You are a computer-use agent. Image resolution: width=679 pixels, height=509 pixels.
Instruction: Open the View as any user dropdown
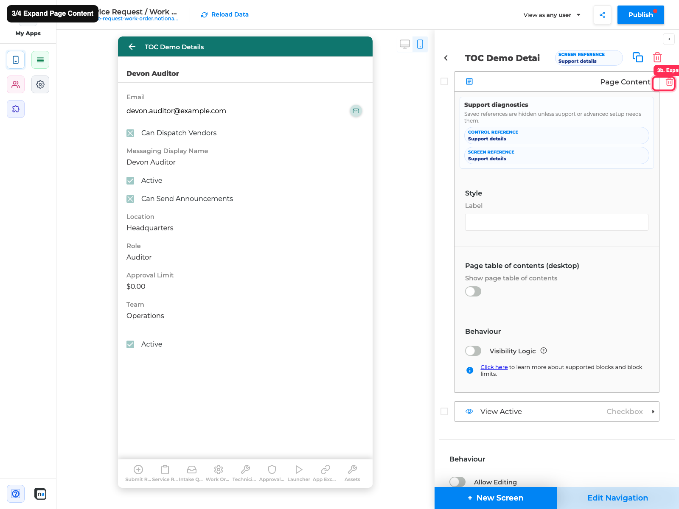click(x=552, y=15)
